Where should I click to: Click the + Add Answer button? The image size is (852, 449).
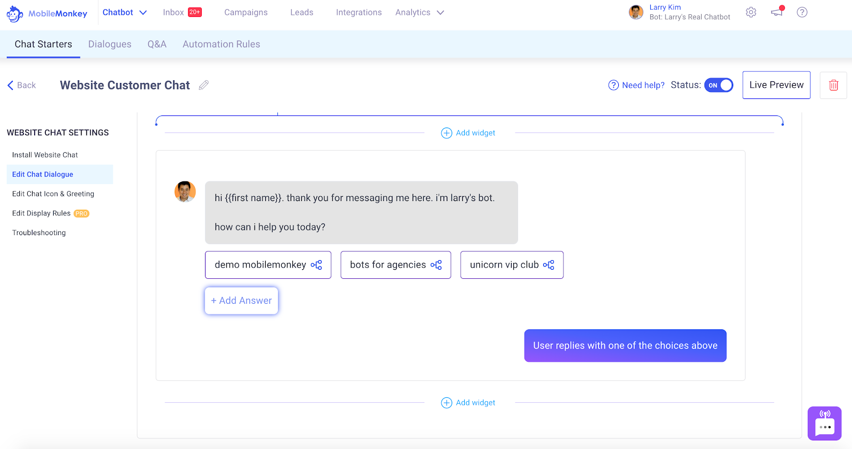coord(241,301)
